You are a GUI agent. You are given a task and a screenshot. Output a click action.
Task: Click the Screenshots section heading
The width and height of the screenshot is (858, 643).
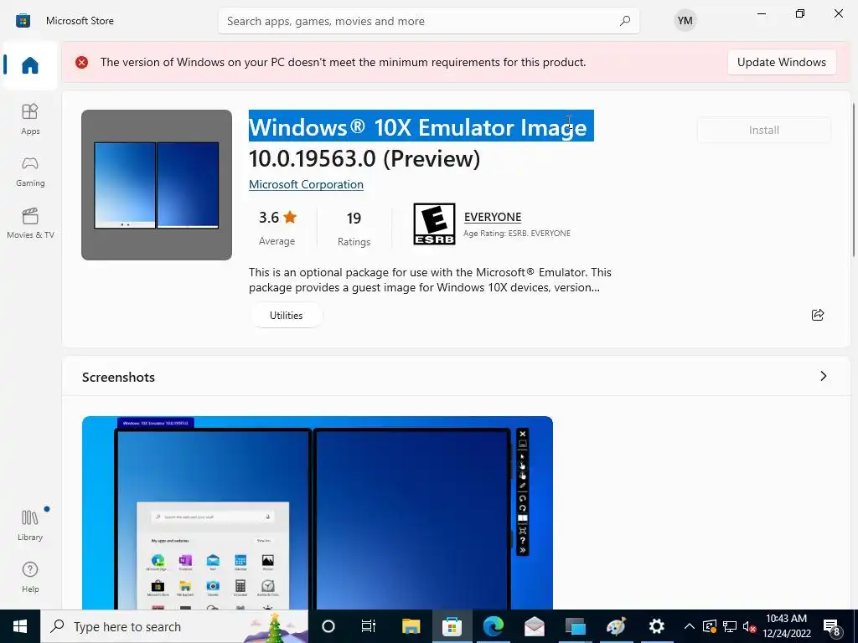(x=118, y=378)
